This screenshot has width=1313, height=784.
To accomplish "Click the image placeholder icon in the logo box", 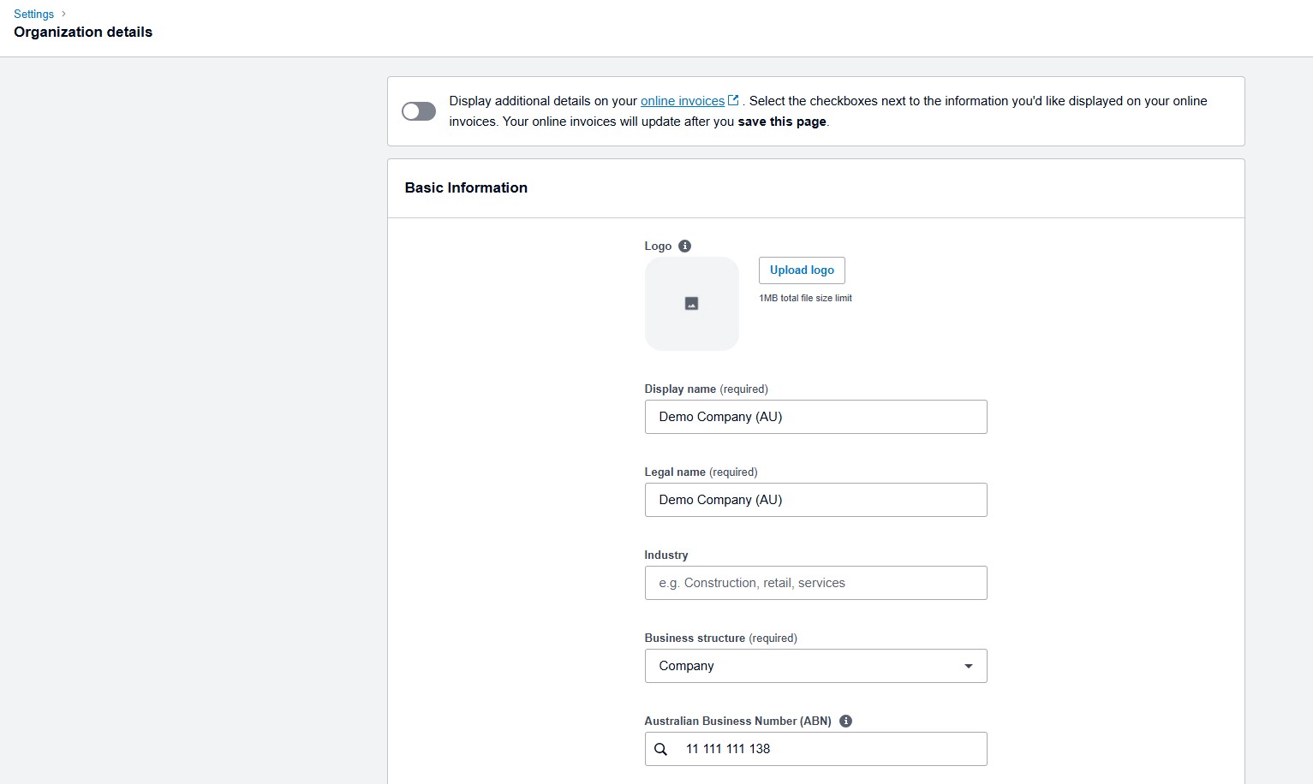I will click(x=691, y=303).
